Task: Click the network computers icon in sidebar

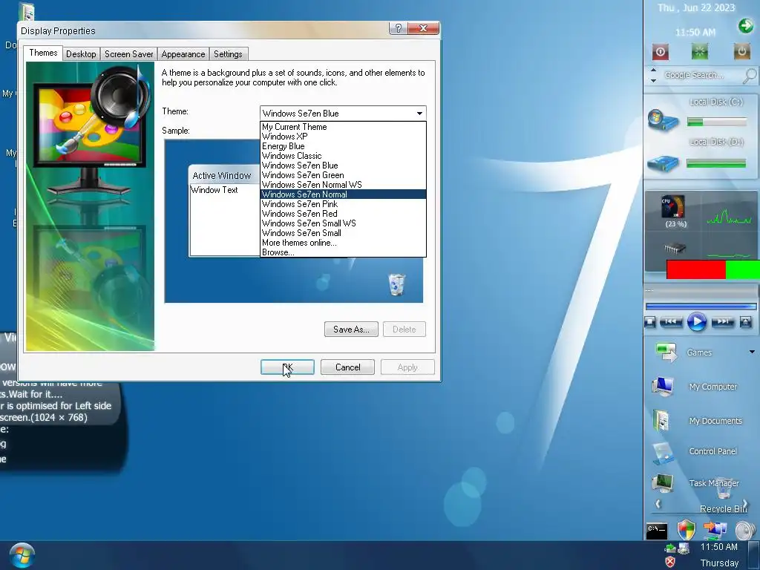Action: 715,529
